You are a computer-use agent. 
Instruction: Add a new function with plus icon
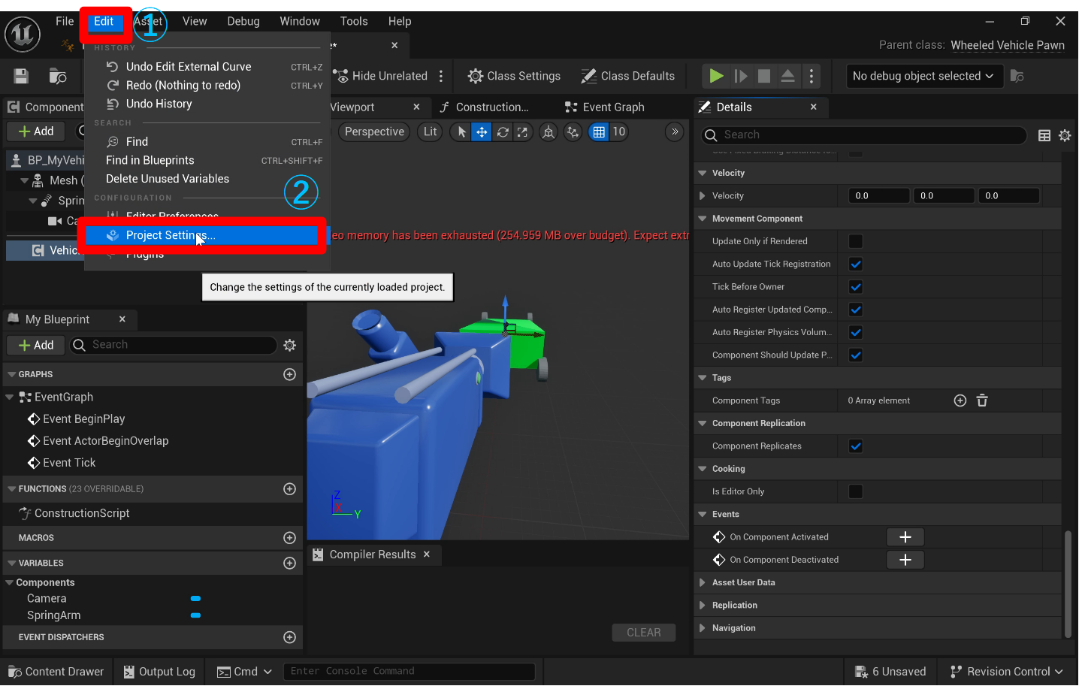[289, 489]
